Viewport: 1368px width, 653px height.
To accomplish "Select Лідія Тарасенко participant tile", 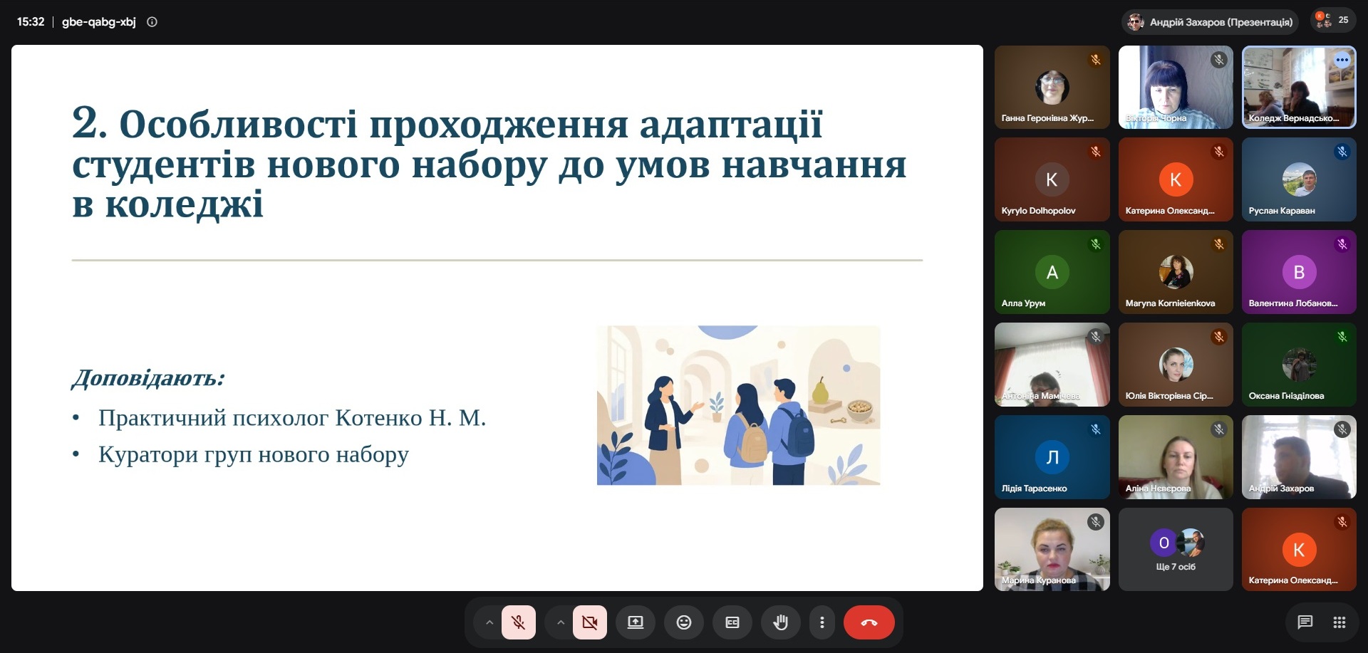I will click(x=1052, y=457).
